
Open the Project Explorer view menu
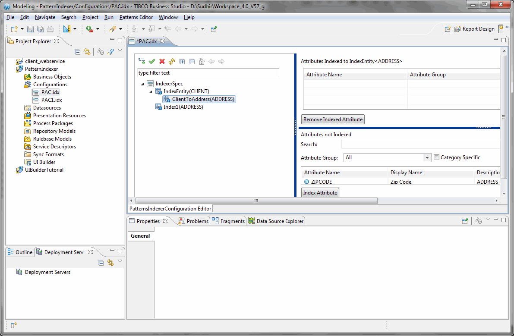coord(120,50)
